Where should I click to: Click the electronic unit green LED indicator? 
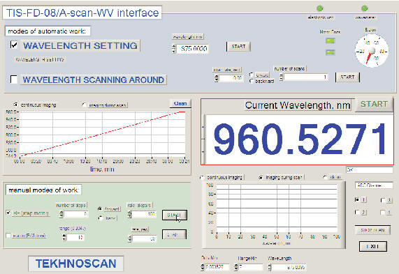coord(320,8)
